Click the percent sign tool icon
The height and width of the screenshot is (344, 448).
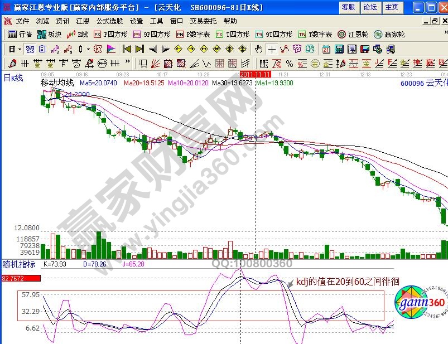(x=289, y=64)
